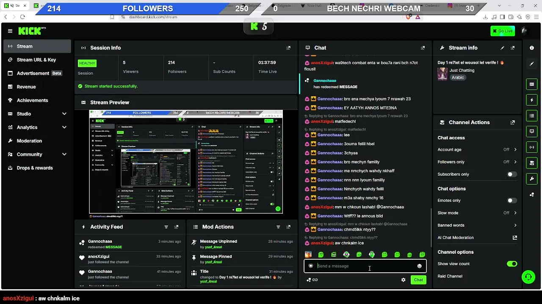Bookmark this page in the address bar
This screenshot has height=304, width=542.
click(112, 17)
